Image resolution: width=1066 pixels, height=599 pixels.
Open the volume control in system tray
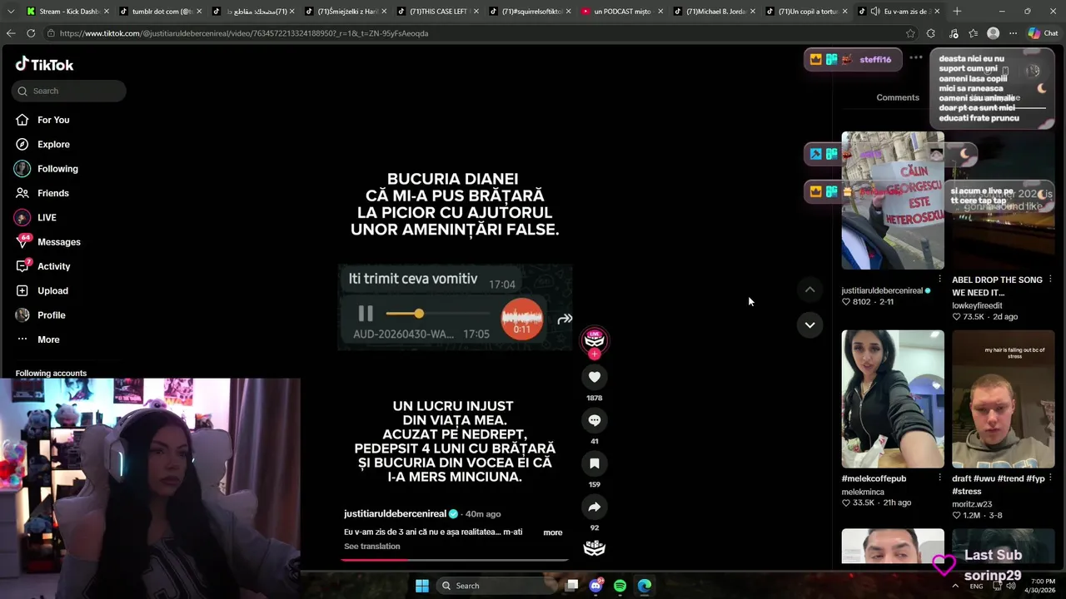click(1011, 586)
